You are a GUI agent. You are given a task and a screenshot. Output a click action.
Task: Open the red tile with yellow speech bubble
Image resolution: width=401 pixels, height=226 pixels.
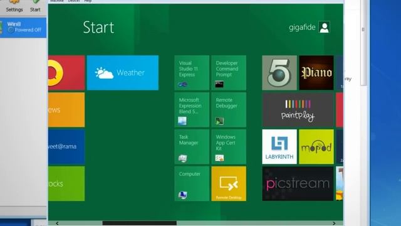66,73
